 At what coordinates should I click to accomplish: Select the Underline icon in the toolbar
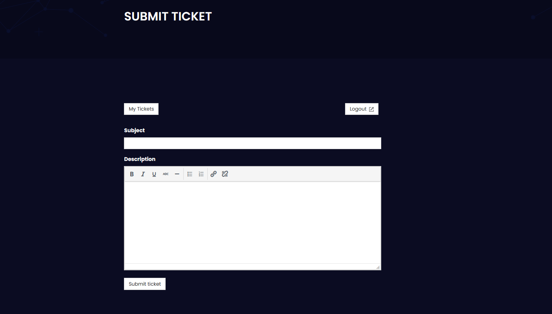(154, 174)
